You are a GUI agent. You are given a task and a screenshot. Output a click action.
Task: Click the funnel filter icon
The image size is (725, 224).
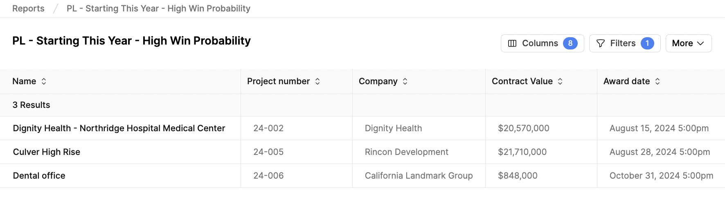pyautogui.click(x=601, y=43)
